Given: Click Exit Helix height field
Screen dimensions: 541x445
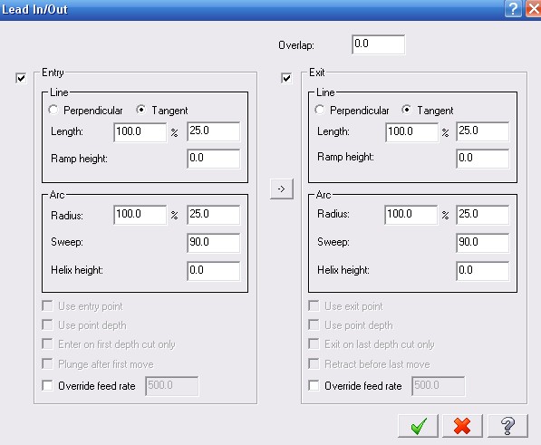Looking at the screenshot, I should click(x=483, y=271).
